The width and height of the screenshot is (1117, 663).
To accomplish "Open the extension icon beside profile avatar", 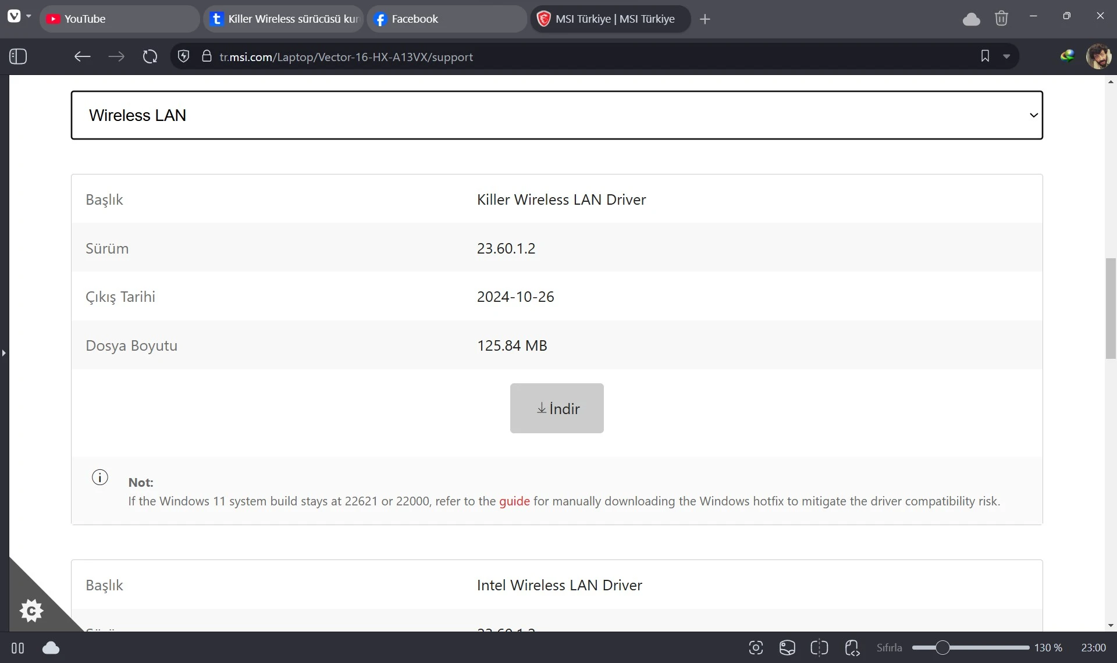I will (x=1068, y=56).
